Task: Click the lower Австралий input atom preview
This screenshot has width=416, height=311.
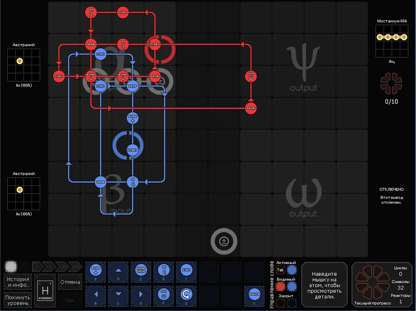Action: [24, 194]
